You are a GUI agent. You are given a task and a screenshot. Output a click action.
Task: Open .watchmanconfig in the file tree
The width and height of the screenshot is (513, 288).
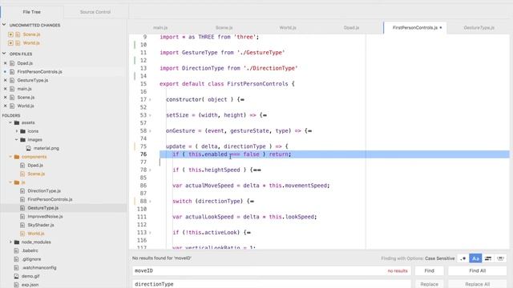pos(39,267)
